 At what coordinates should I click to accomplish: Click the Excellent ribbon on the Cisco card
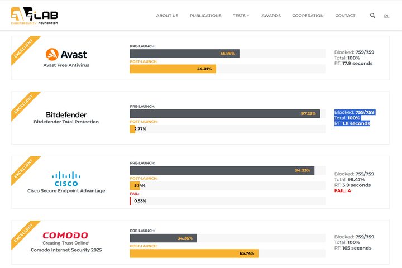click(x=23, y=169)
